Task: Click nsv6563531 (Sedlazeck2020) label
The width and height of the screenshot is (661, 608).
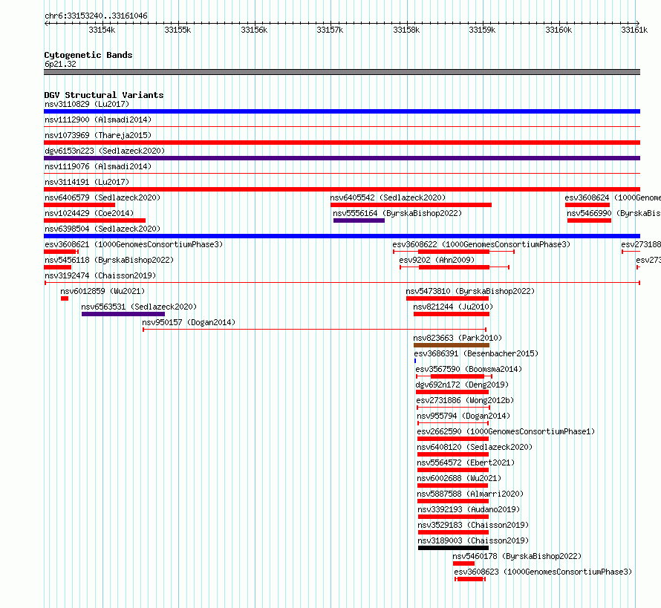Action: pyautogui.click(x=139, y=307)
